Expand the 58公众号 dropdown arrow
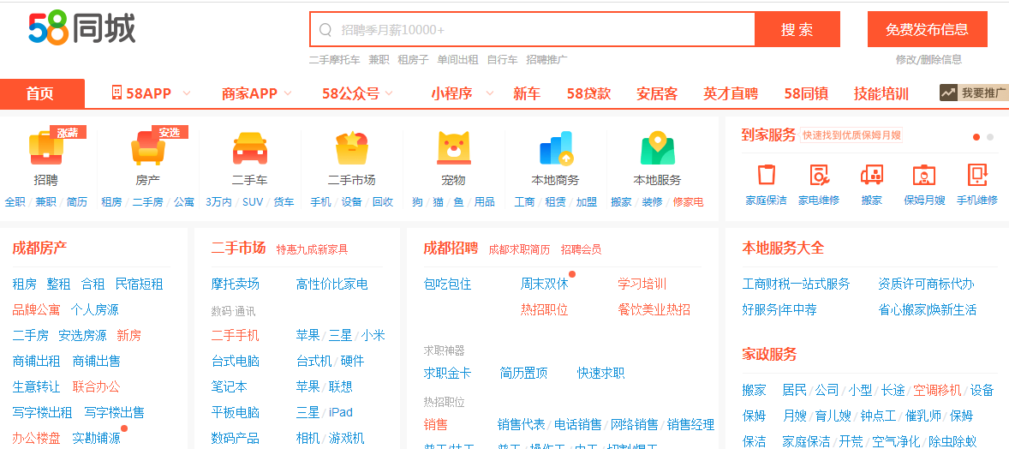 (390, 93)
